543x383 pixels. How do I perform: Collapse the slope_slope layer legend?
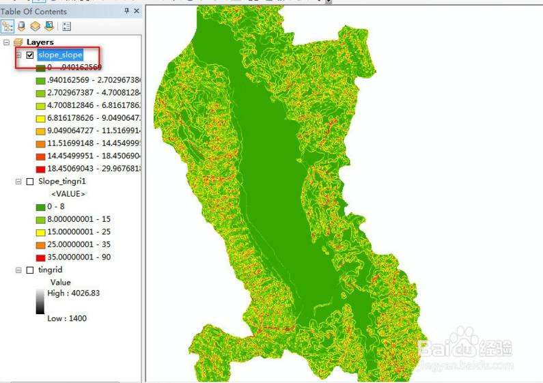pyautogui.click(x=18, y=55)
